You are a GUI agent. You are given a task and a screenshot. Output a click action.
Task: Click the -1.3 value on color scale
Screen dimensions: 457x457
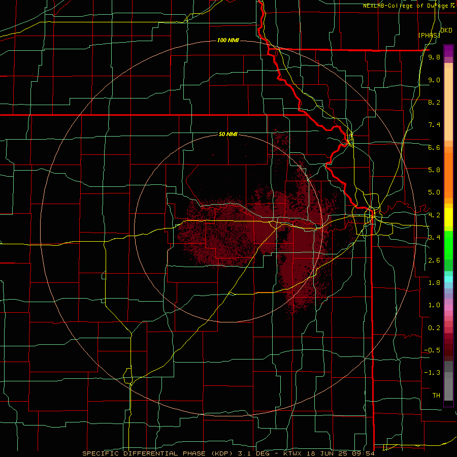pos(432,373)
